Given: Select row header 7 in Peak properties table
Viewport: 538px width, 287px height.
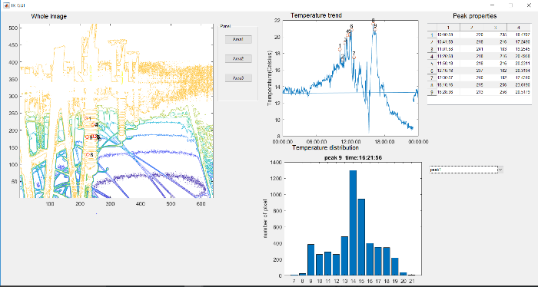Looking at the screenshot, I should point(432,78).
